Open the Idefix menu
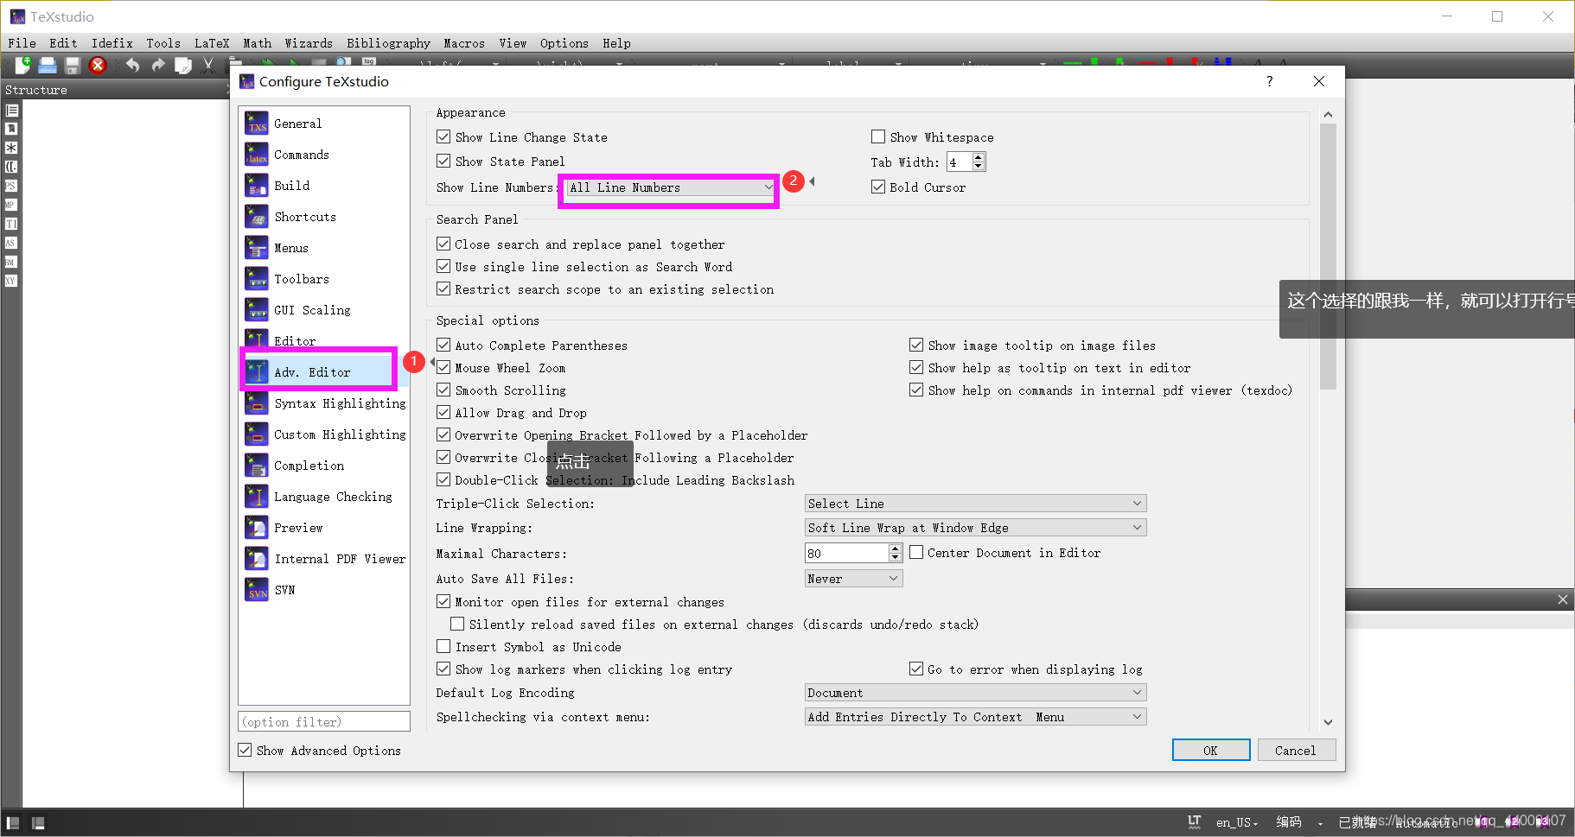The image size is (1575, 837). [x=112, y=43]
